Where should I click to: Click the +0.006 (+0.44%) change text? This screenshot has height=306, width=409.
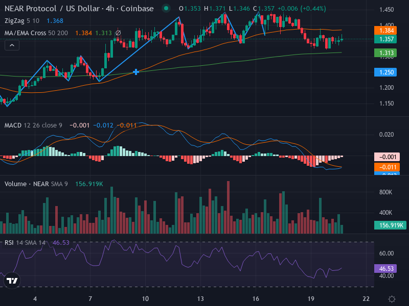coord(302,9)
